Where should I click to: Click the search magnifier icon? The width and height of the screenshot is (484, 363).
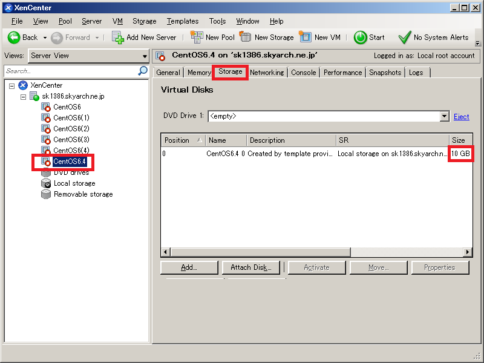click(x=142, y=71)
